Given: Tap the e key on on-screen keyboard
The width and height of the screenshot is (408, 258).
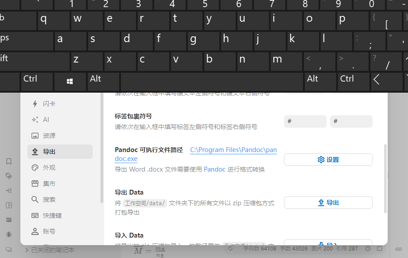Looking at the screenshot, I should point(120,20).
